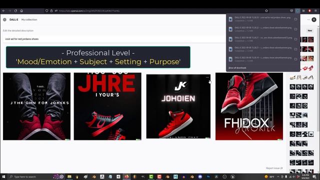Open the Firefox library icon
Image resolution: width=320 pixels, height=180 pixels.
[x=303, y=10]
